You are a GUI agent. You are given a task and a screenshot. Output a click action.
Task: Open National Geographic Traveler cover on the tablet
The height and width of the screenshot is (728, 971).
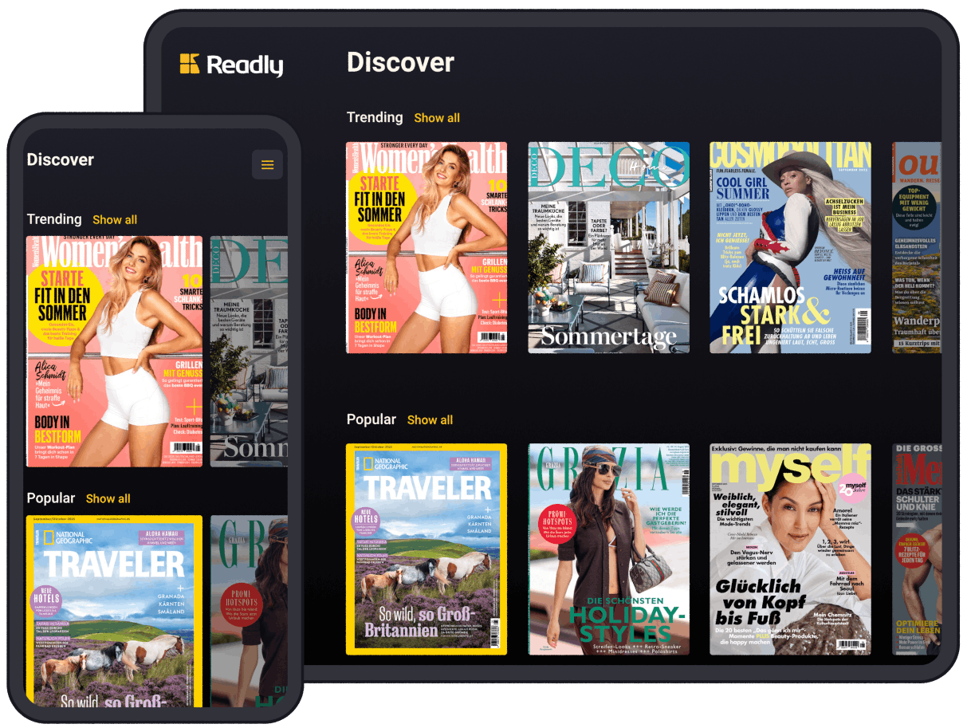tap(427, 549)
